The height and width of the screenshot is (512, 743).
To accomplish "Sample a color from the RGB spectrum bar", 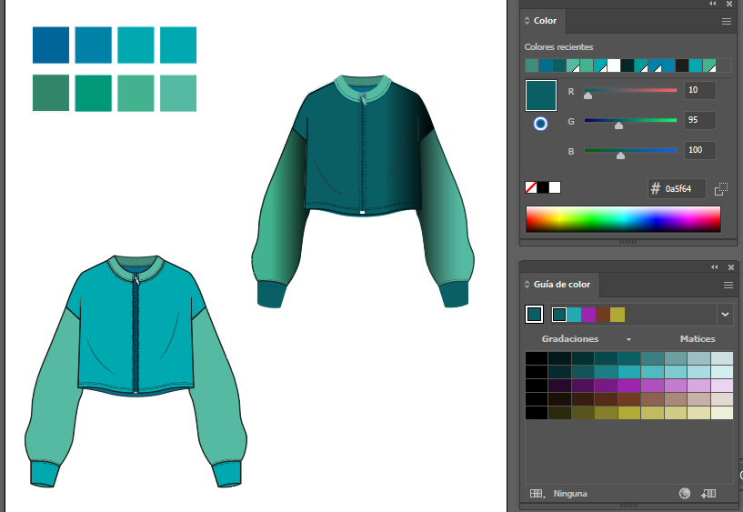I will (623, 219).
